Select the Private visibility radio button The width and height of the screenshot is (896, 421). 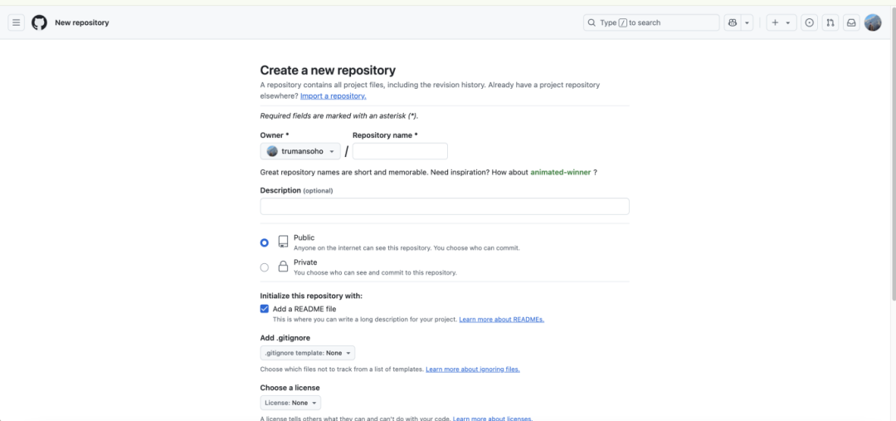click(x=265, y=267)
